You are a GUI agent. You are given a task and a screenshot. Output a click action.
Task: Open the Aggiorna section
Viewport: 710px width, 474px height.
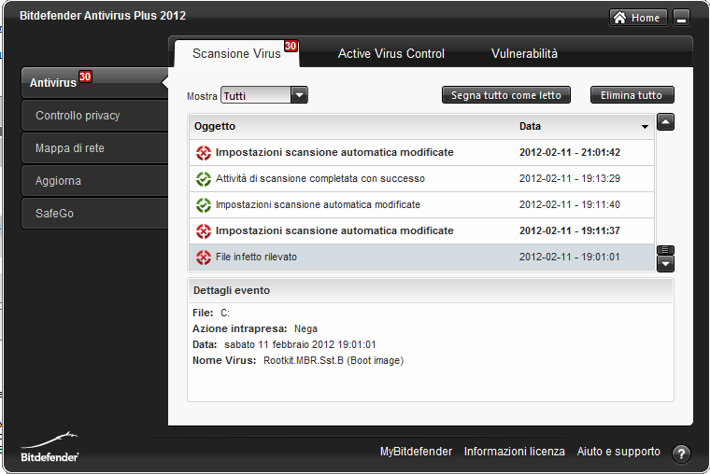click(x=94, y=180)
